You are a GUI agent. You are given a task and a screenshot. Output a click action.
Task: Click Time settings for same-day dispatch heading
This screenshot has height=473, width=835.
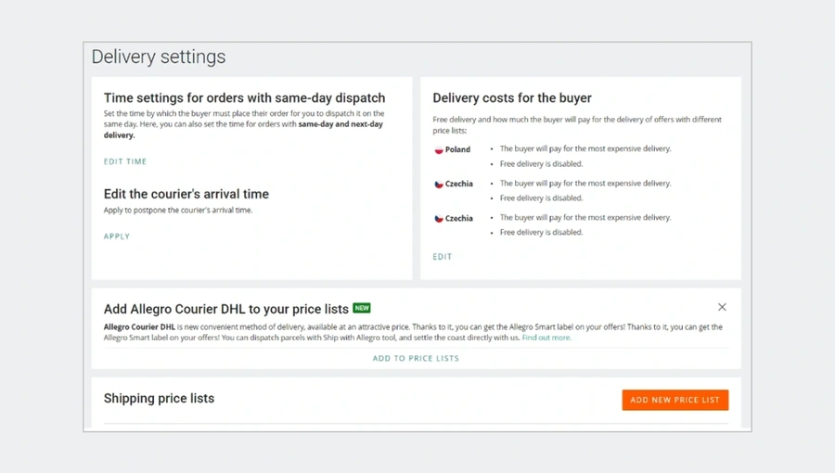click(x=244, y=98)
